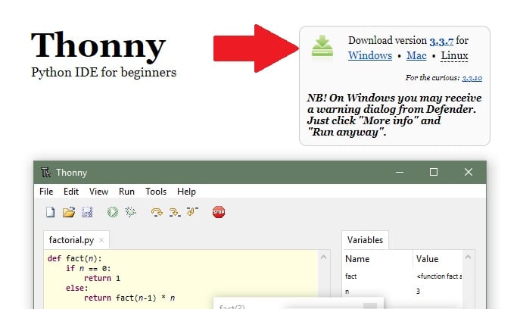The width and height of the screenshot is (520, 309).
Task: Click the 'return fact(n-1) * n' line
Action: pos(129,298)
